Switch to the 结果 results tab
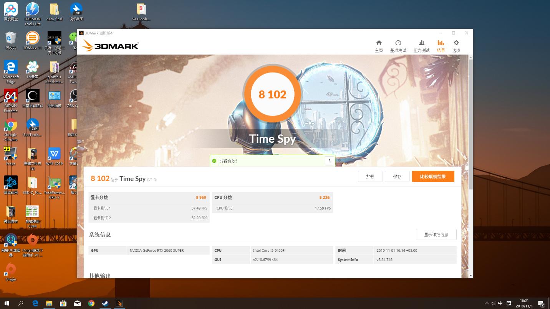550x309 pixels. (x=441, y=45)
